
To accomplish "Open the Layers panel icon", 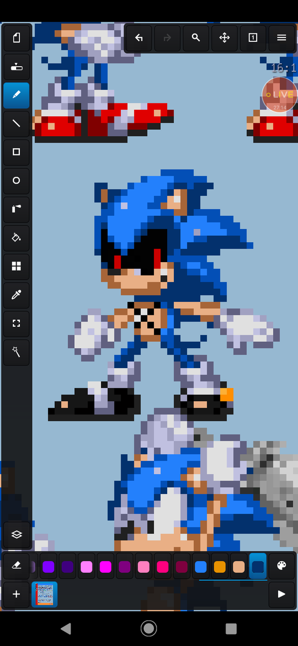I will (x=16, y=534).
